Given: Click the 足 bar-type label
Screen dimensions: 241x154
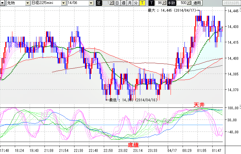Looking at the screenshot, I should click(x=99, y=3).
